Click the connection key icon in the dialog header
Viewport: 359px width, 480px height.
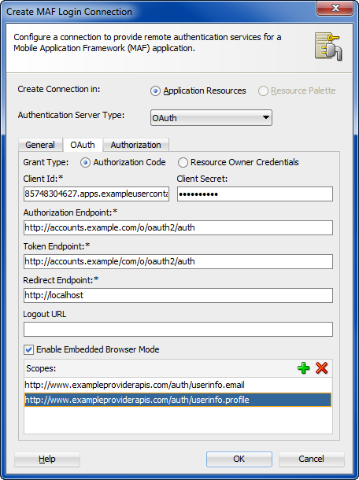click(328, 46)
